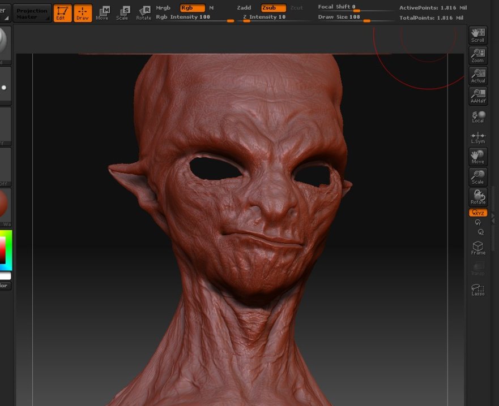Toggle the M material mode
This screenshot has height=406, width=499.
click(211, 7)
